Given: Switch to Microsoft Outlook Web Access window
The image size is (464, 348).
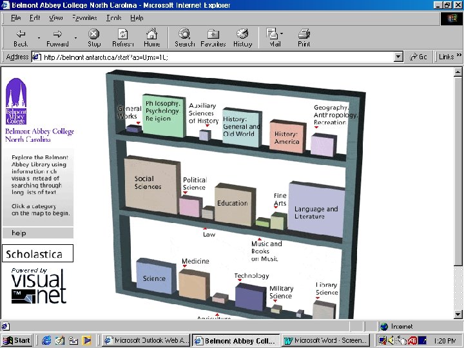Looking at the screenshot, I should coord(146,341).
